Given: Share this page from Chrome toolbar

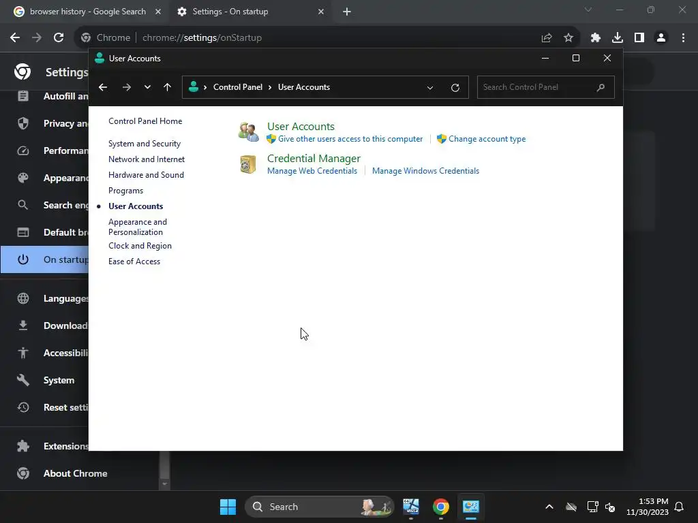Looking at the screenshot, I should (547, 38).
